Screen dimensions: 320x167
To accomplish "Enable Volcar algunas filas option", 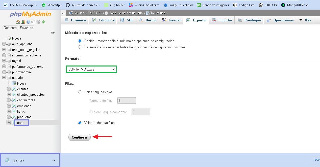I will (80, 92).
